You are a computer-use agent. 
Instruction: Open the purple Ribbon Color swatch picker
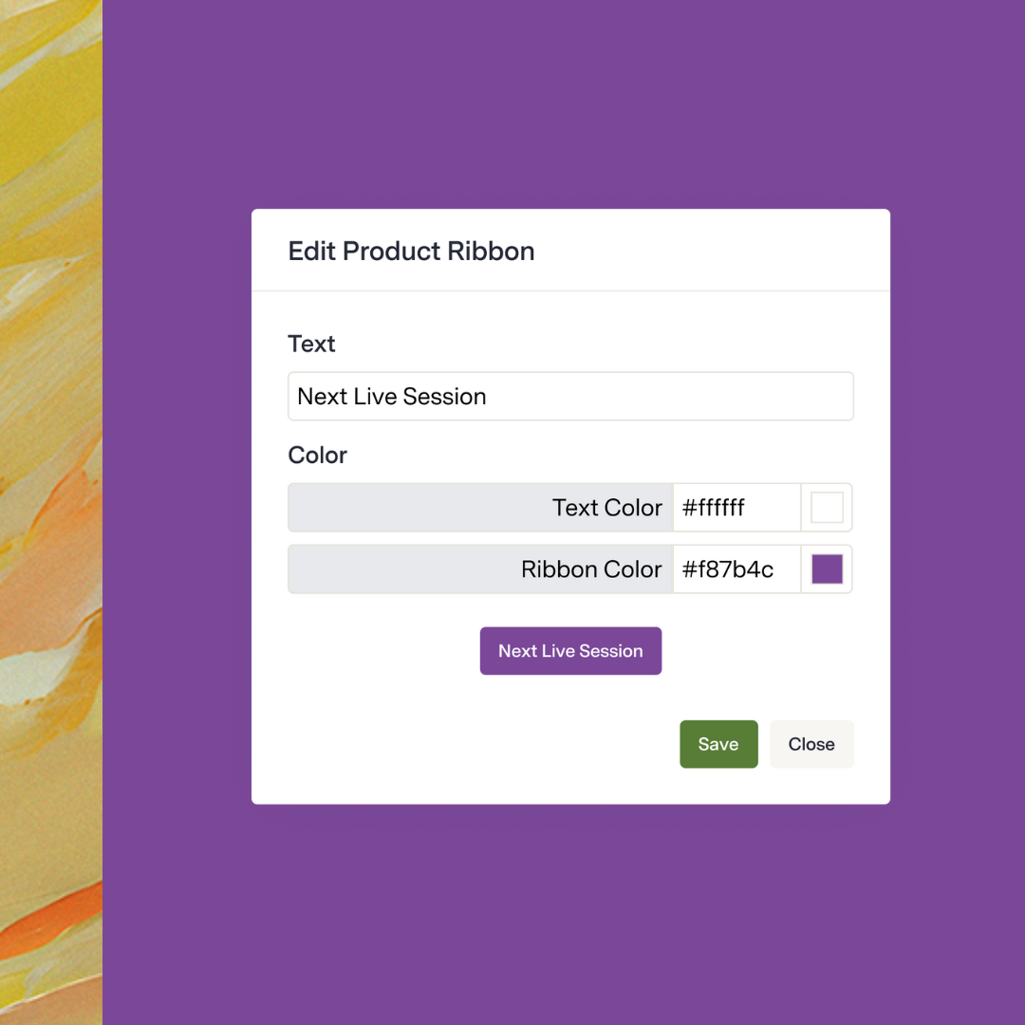(x=827, y=569)
